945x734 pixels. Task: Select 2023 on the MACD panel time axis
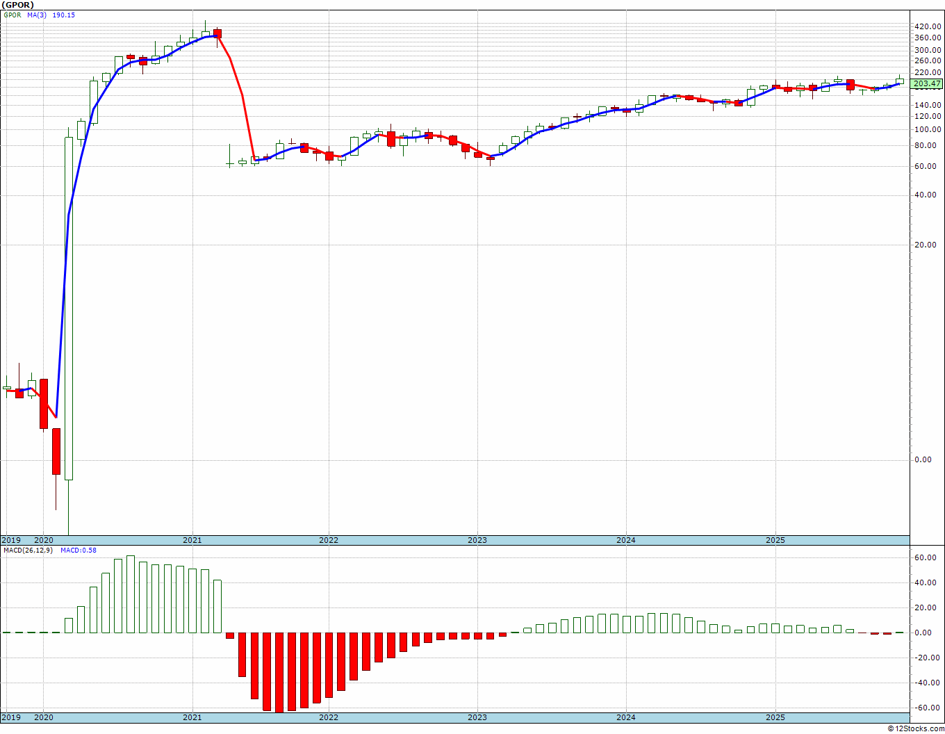point(477,717)
